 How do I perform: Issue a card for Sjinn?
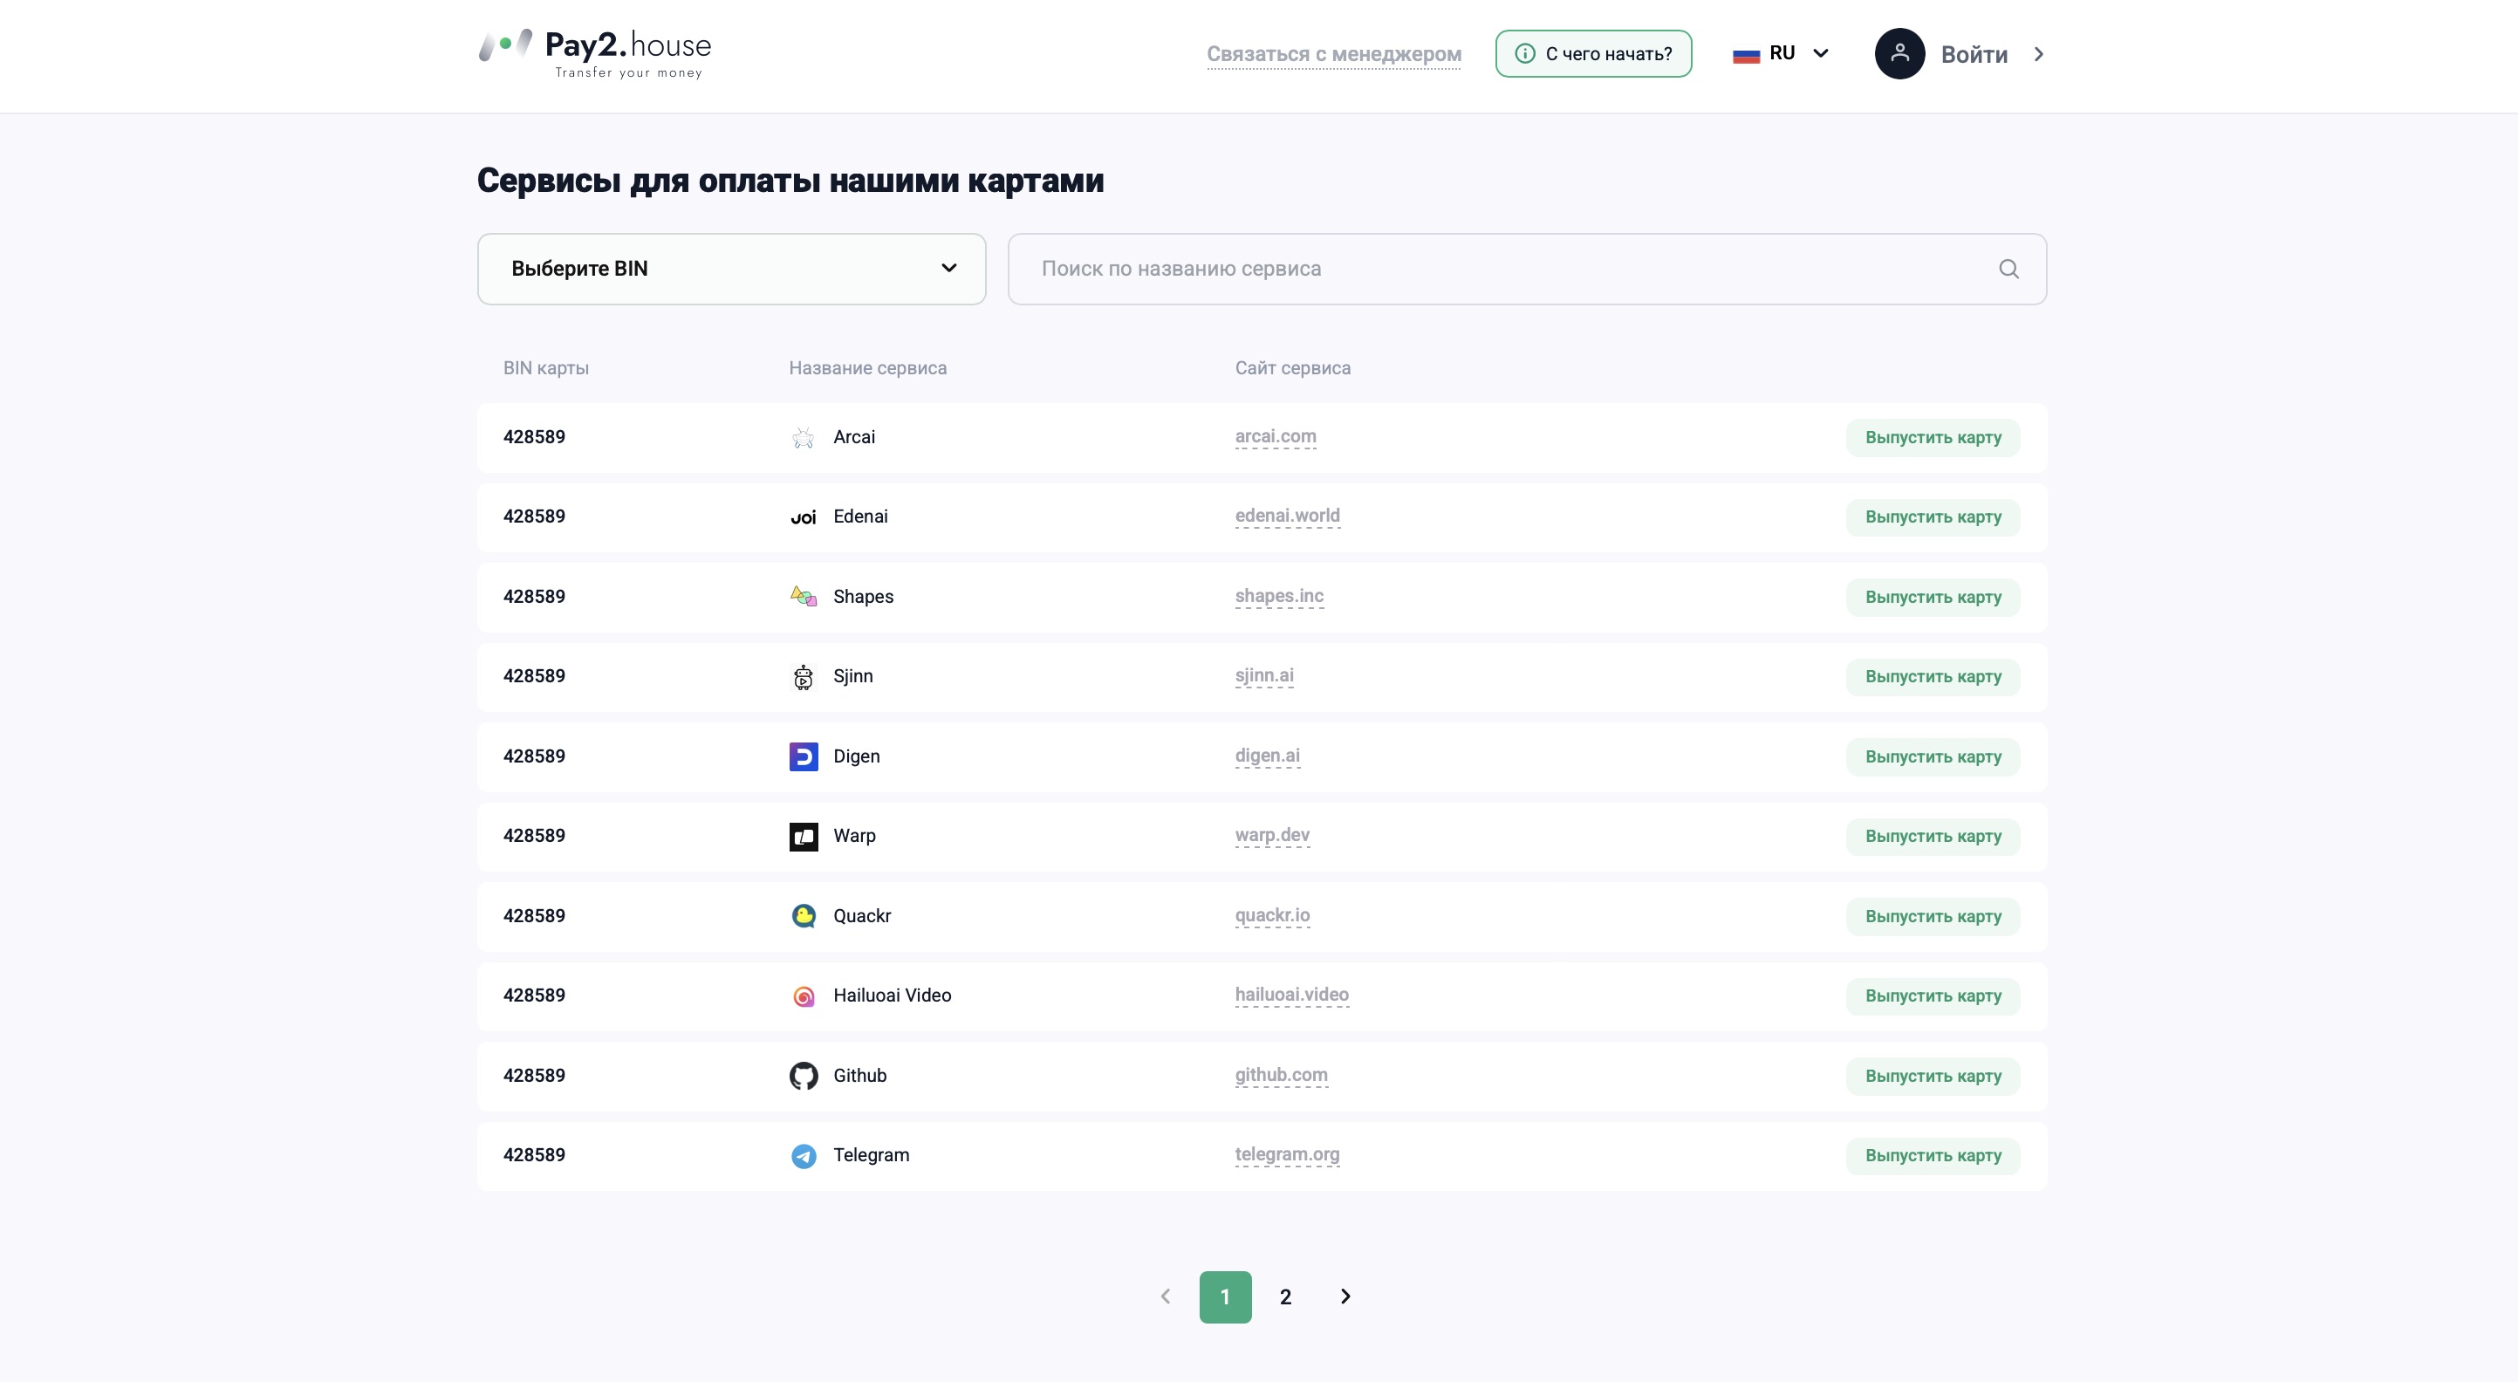1933,676
